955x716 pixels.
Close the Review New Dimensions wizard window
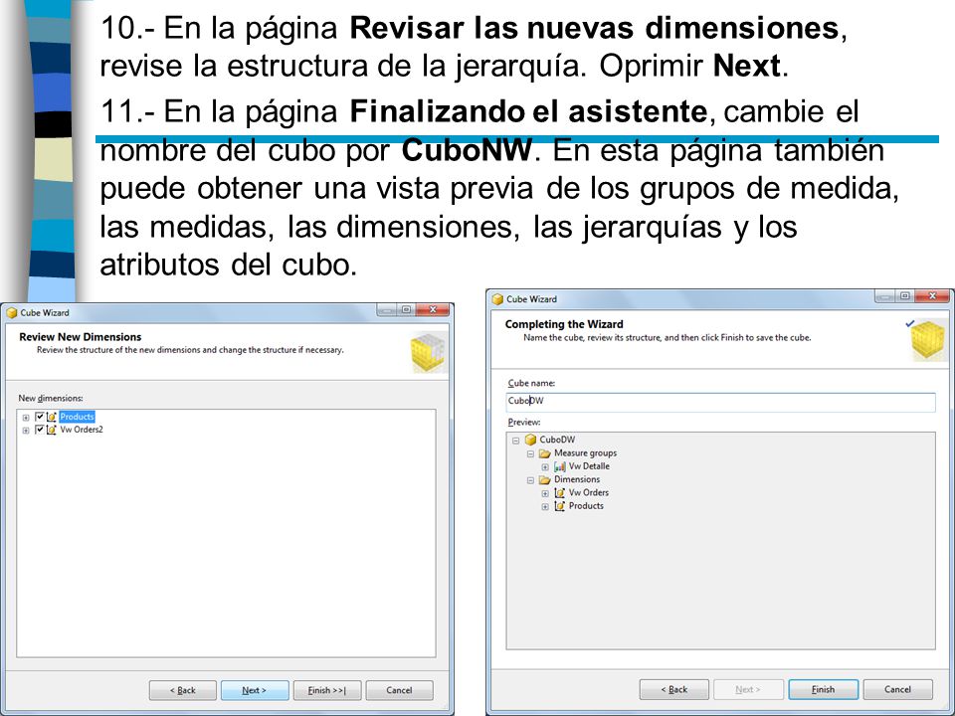pyautogui.click(x=433, y=310)
